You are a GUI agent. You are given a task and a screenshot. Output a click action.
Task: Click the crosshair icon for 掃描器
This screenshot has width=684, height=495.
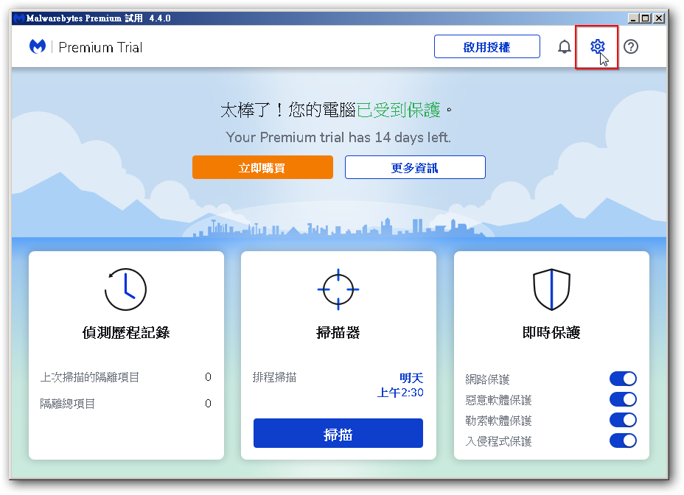pyautogui.click(x=338, y=289)
